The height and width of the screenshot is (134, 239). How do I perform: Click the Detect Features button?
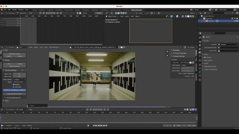coord(15,66)
